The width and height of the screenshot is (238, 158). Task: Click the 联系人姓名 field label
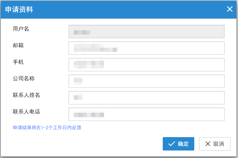[26, 95]
